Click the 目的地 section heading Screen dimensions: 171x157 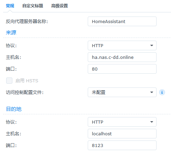14,109
